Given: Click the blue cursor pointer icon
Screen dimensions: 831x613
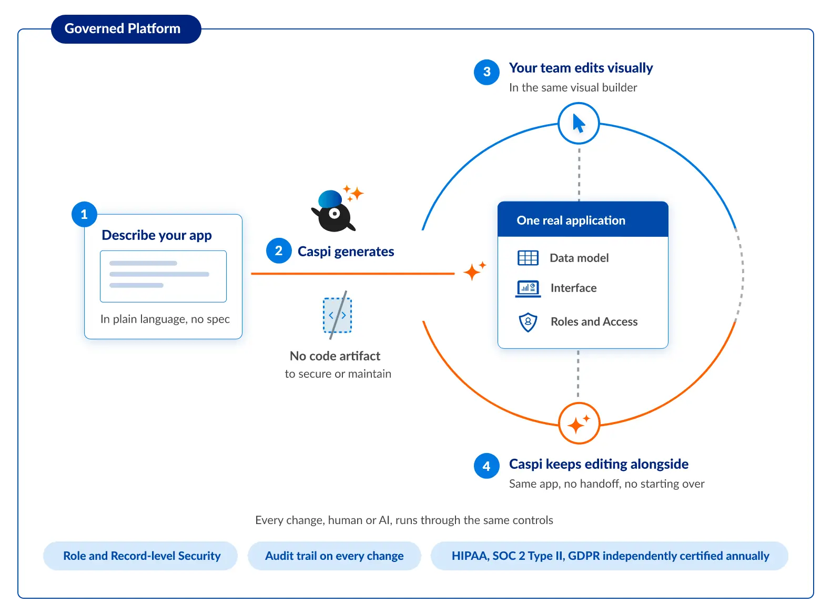Looking at the screenshot, I should (579, 124).
